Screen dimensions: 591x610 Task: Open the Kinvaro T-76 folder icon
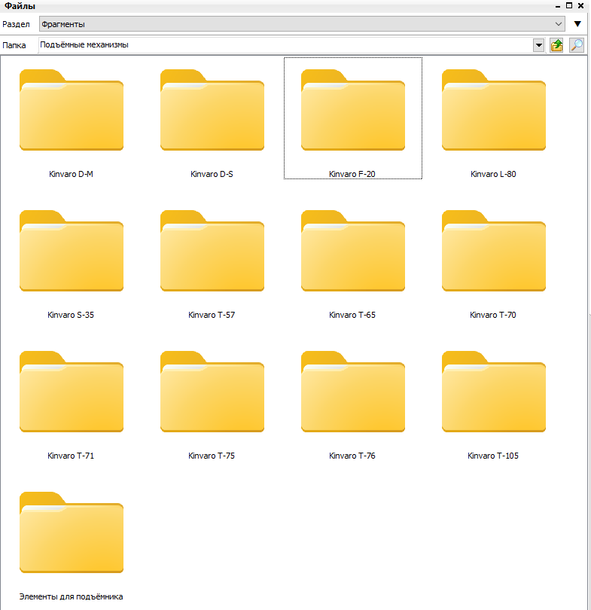[x=353, y=392]
